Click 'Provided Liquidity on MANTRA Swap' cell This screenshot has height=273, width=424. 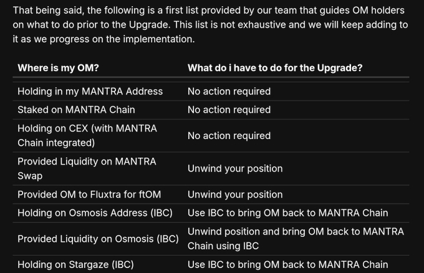point(87,169)
